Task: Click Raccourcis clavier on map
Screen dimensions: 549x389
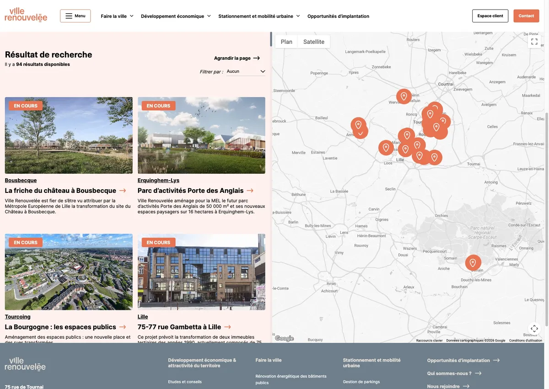Action: pos(430,341)
